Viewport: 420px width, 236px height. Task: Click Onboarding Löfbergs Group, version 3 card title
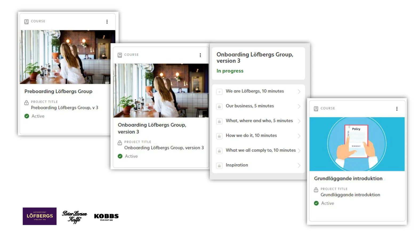point(152,128)
